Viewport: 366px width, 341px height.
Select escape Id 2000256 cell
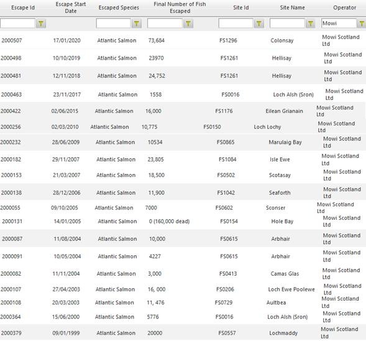click(11, 127)
